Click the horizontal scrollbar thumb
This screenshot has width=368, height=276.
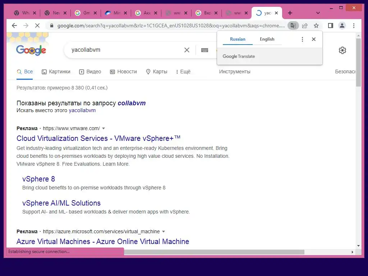point(214,252)
